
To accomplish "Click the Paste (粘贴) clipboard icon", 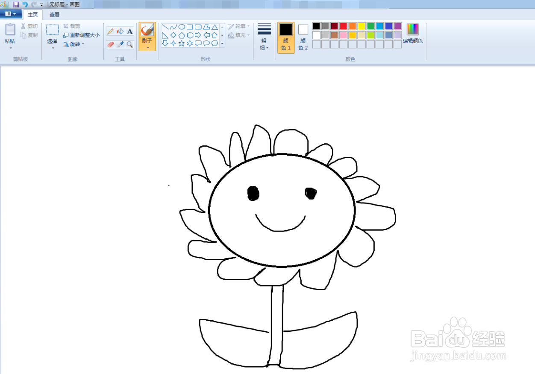I will pyautogui.click(x=10, y=29).
